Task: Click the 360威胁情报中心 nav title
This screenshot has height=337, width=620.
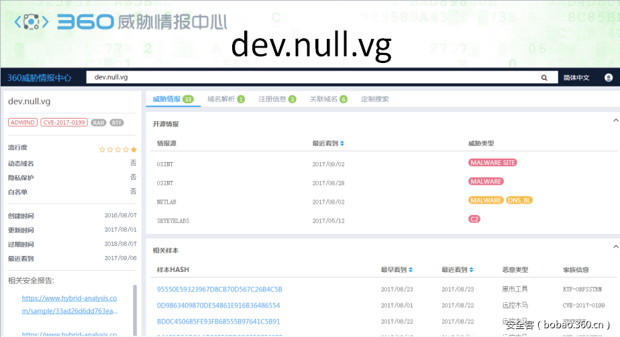Action: click(x=39, y=78)
